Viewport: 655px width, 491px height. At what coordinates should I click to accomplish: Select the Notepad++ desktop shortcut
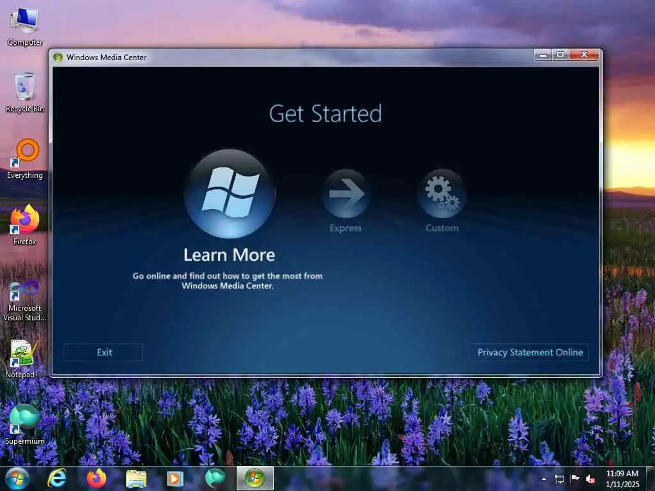point(25,359)
